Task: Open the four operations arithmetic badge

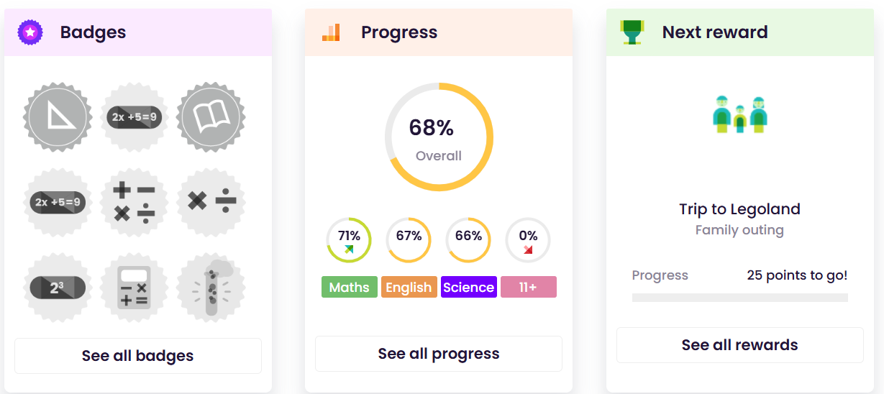Action: tap(135, 202)
